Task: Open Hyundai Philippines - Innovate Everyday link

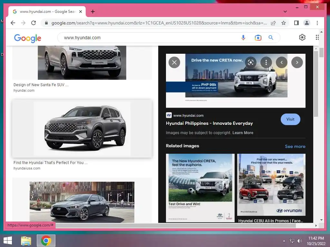Action: pos(209,123)
